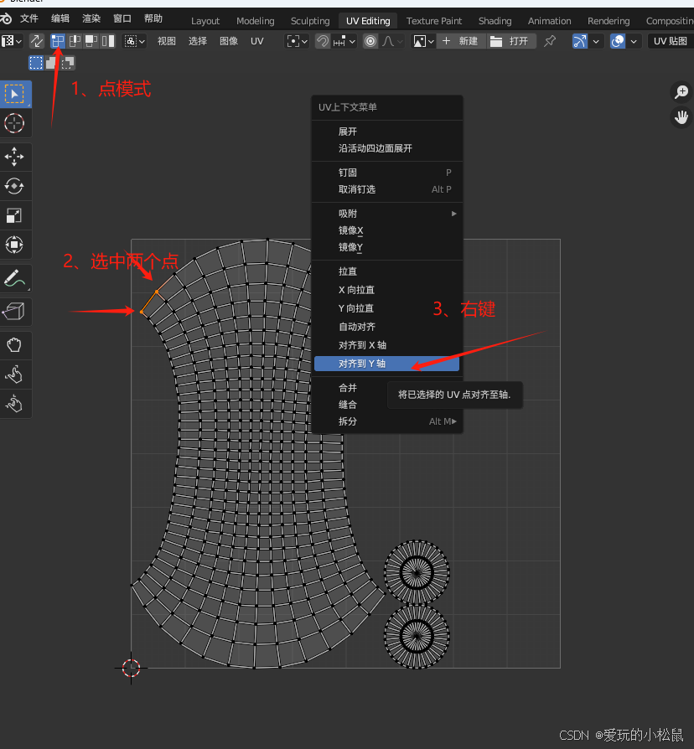Select the Box Select tool
The height and width of the screenshot is (749, 694).
15,94
